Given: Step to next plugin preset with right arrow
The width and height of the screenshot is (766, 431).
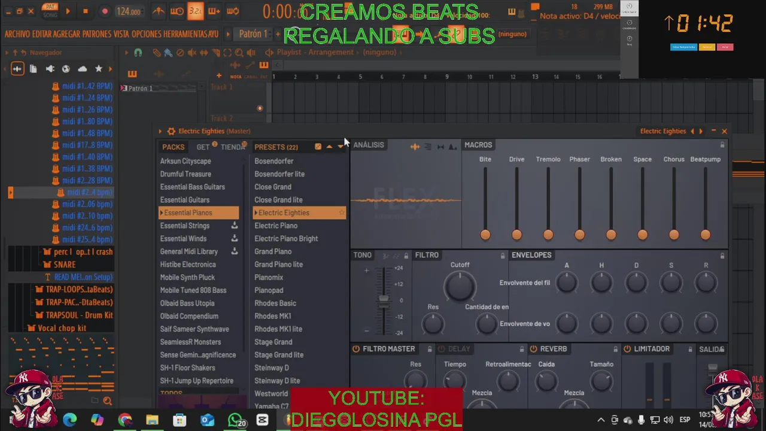Looking at the screenshot, I should 701,131.
